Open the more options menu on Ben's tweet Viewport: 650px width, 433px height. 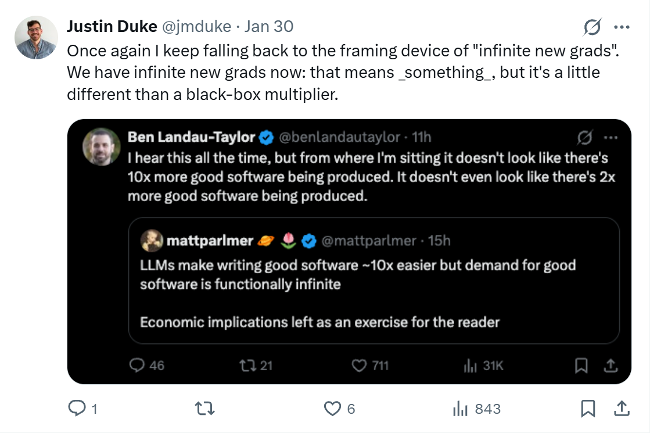(611, 137)
